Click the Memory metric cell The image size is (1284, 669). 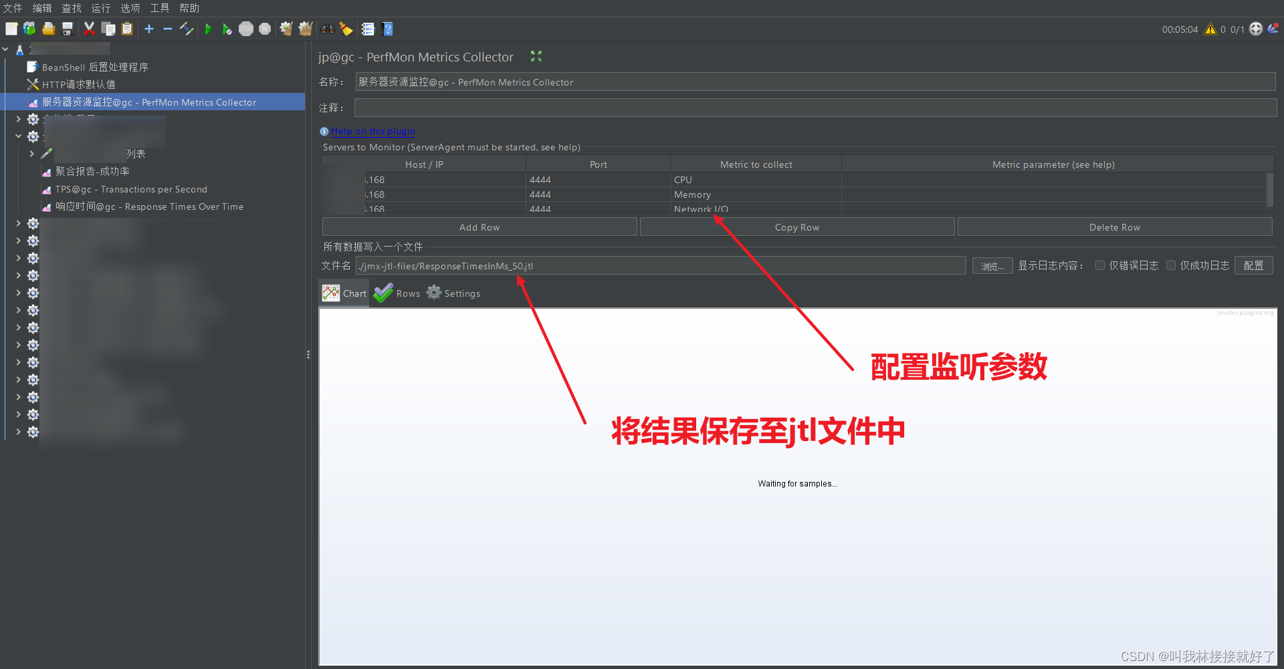[x=756, y=194]
